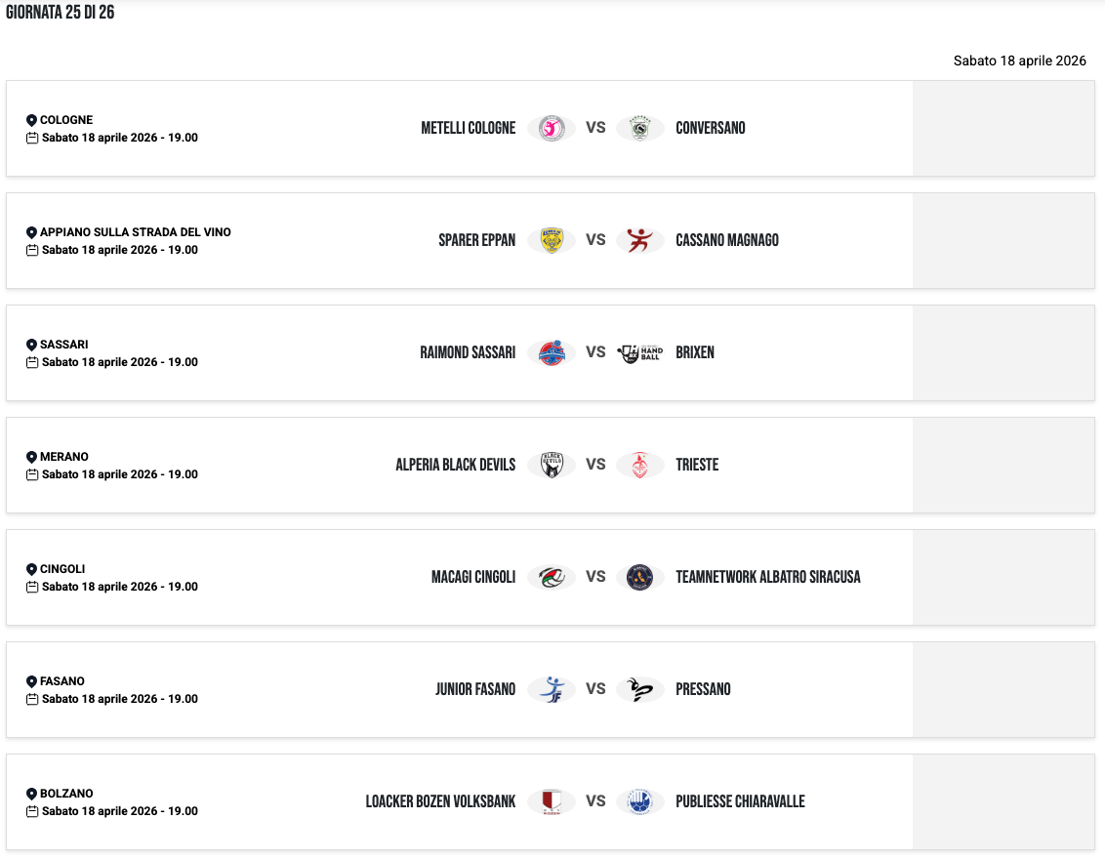The height and width of the screenshot is (860, 1105).
Task: Click the Raimond Sassari team logo
Action: (552, 352)
